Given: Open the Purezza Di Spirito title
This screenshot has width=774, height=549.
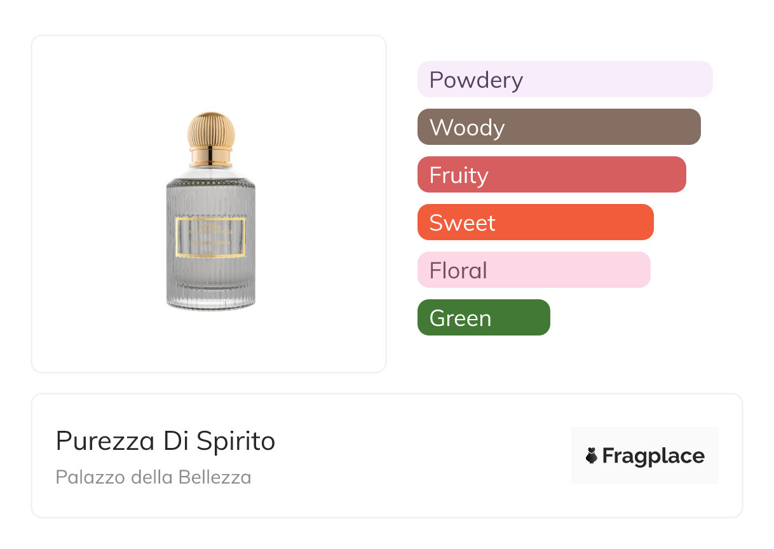Looking at the screenshot, I should (x=165, y=441).
